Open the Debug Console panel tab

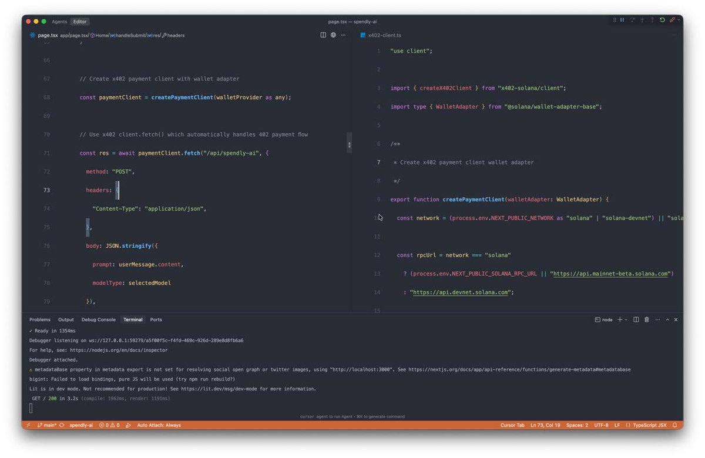click(x=98, y=319)
